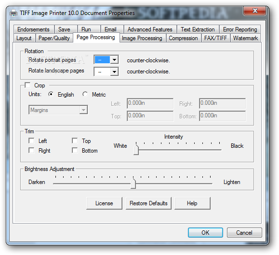Click the Left crop margin field
The image size is (279, 255).
coord(150,103)
